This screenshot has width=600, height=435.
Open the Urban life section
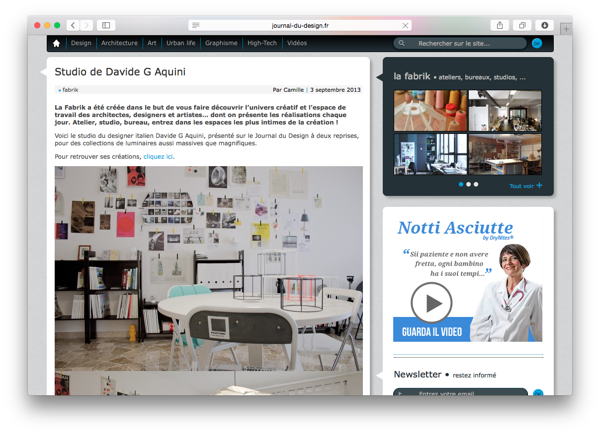point(181,43)
